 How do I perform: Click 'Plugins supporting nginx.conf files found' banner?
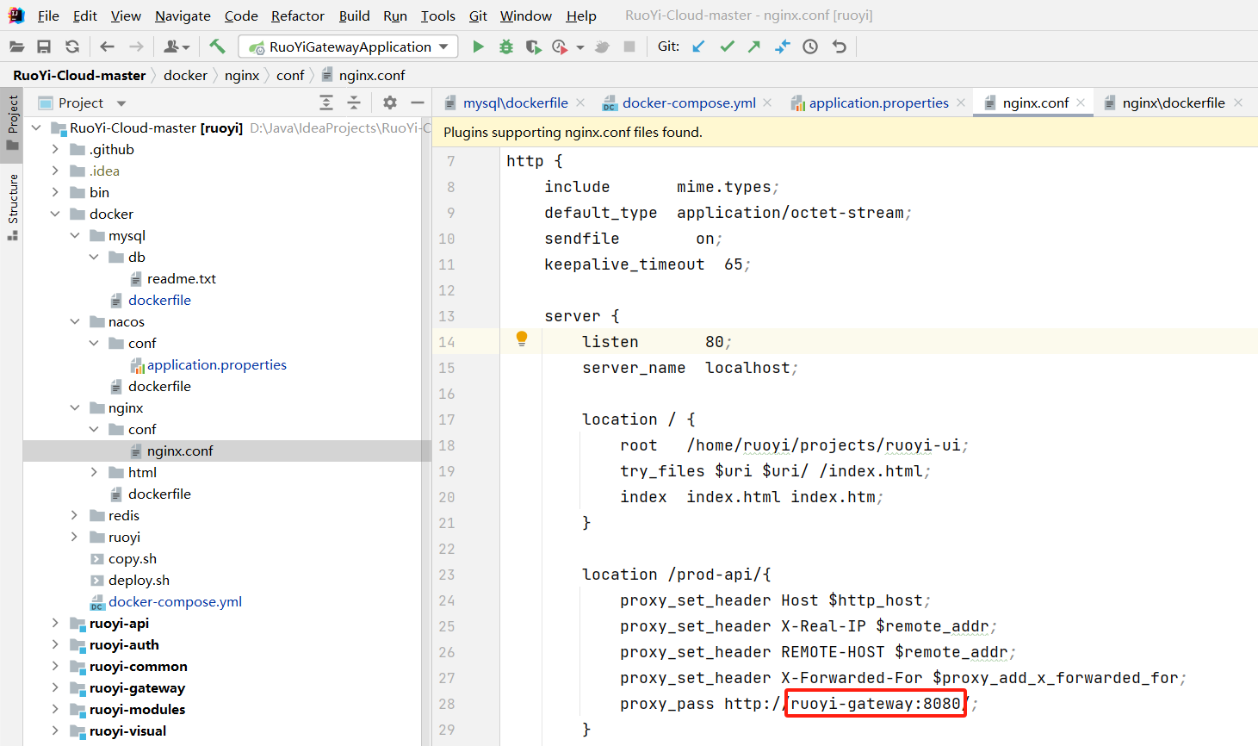click(x=573, y=132)
